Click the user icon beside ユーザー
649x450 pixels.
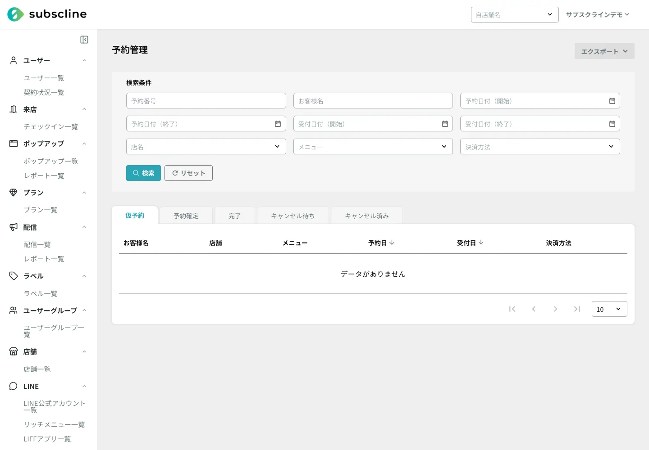pyautogui.click(x=14, y=60)
